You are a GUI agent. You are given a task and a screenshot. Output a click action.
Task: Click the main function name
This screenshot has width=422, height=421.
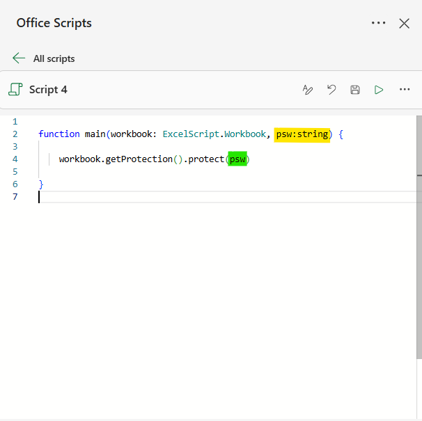[95, 134]
